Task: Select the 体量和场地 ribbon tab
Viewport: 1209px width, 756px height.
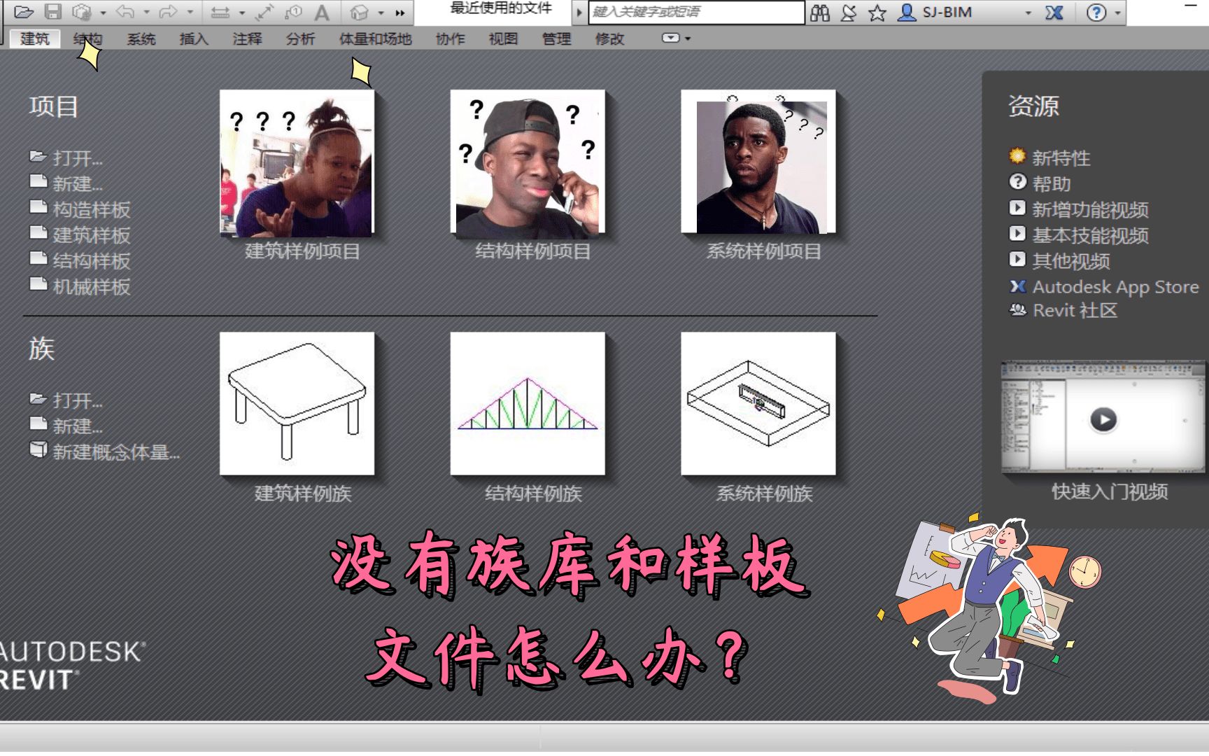Action: (375, 38)
